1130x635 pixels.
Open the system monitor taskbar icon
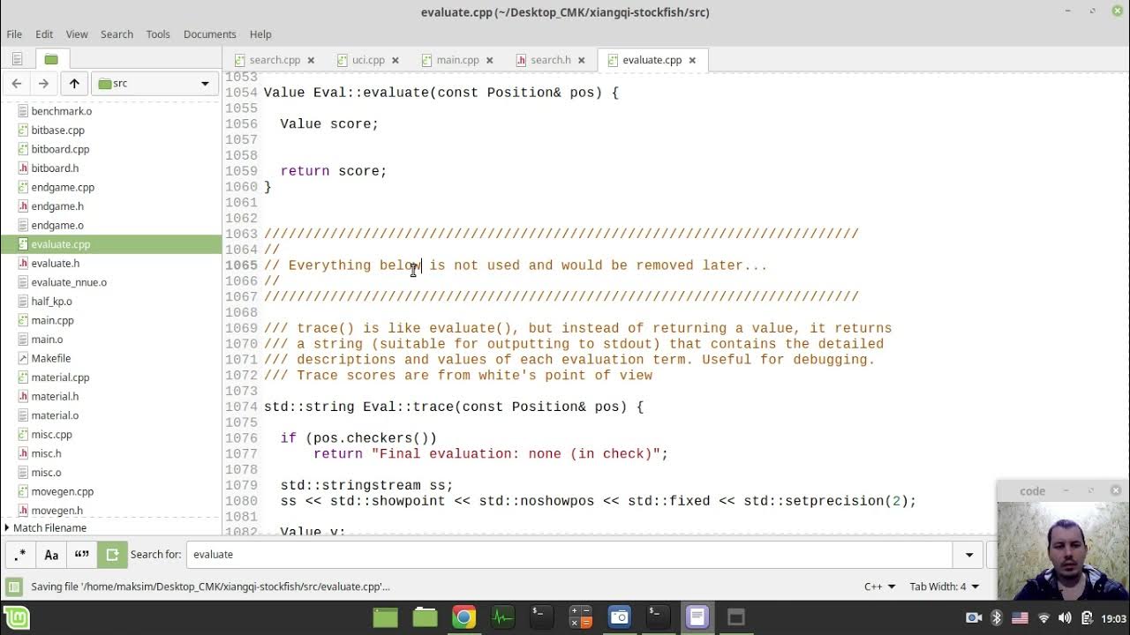[x=502, y=617]
